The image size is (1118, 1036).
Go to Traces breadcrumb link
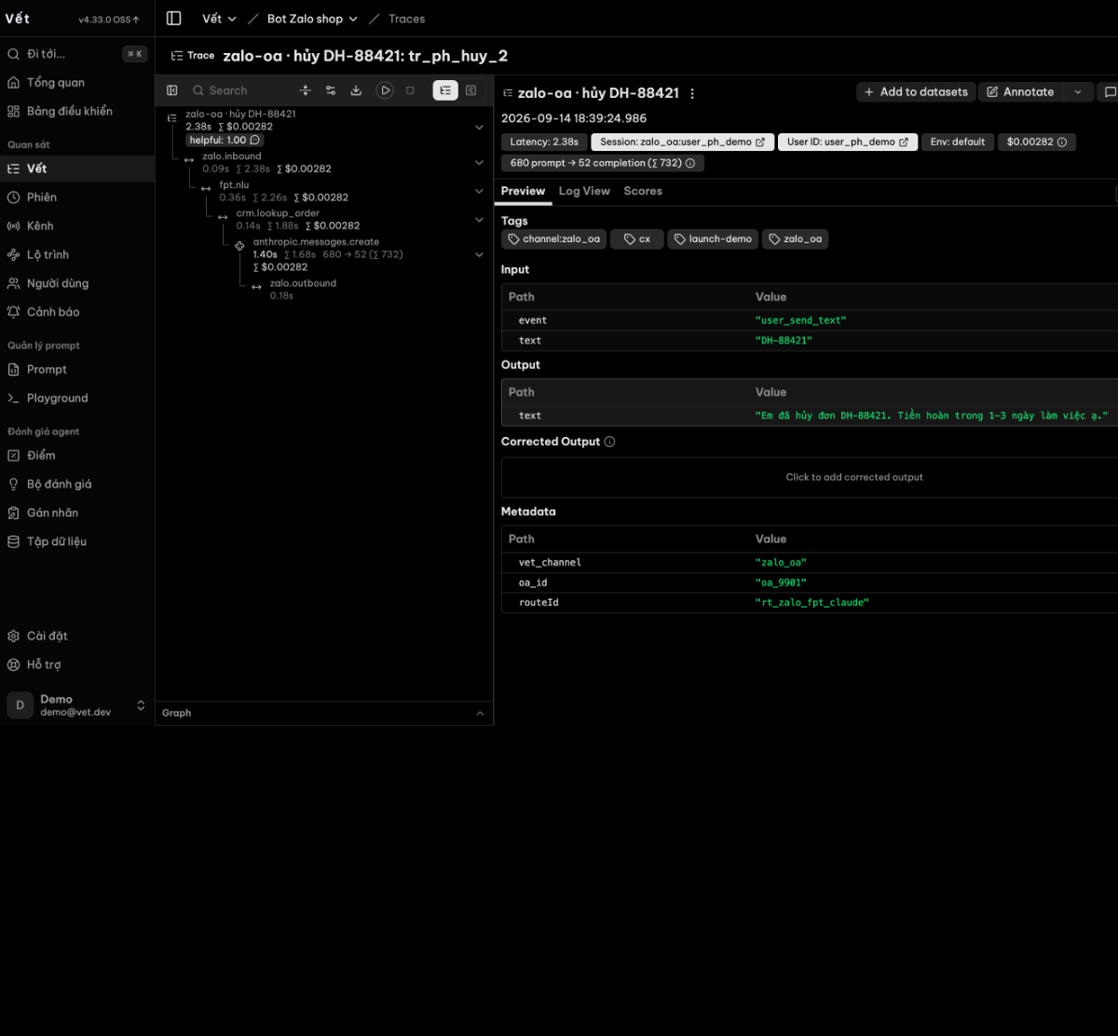pyautogui.click(x=406, y=19)
